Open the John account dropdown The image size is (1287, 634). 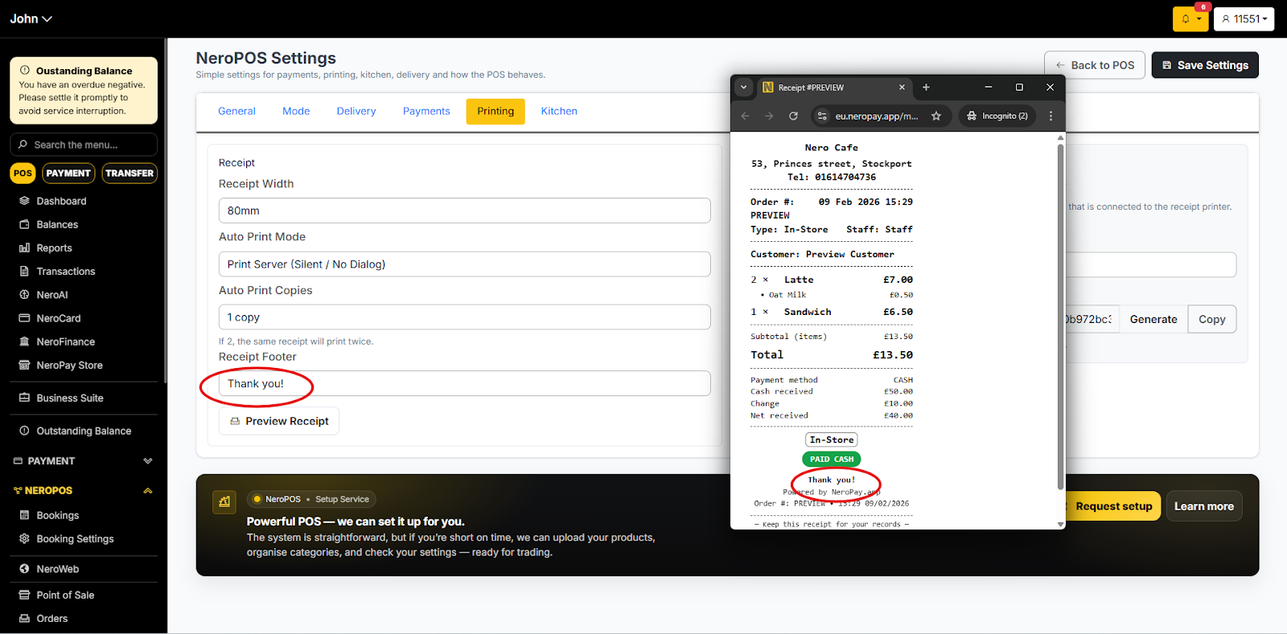pyautogui.click(x=31, y=18)
